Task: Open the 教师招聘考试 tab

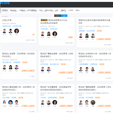Action: pyautogui.click(x=32, y=10)
